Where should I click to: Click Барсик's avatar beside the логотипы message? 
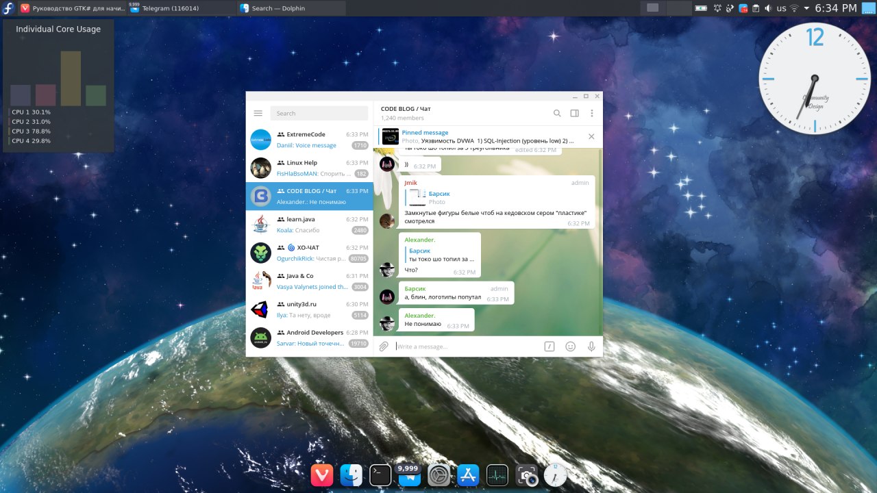387,296
